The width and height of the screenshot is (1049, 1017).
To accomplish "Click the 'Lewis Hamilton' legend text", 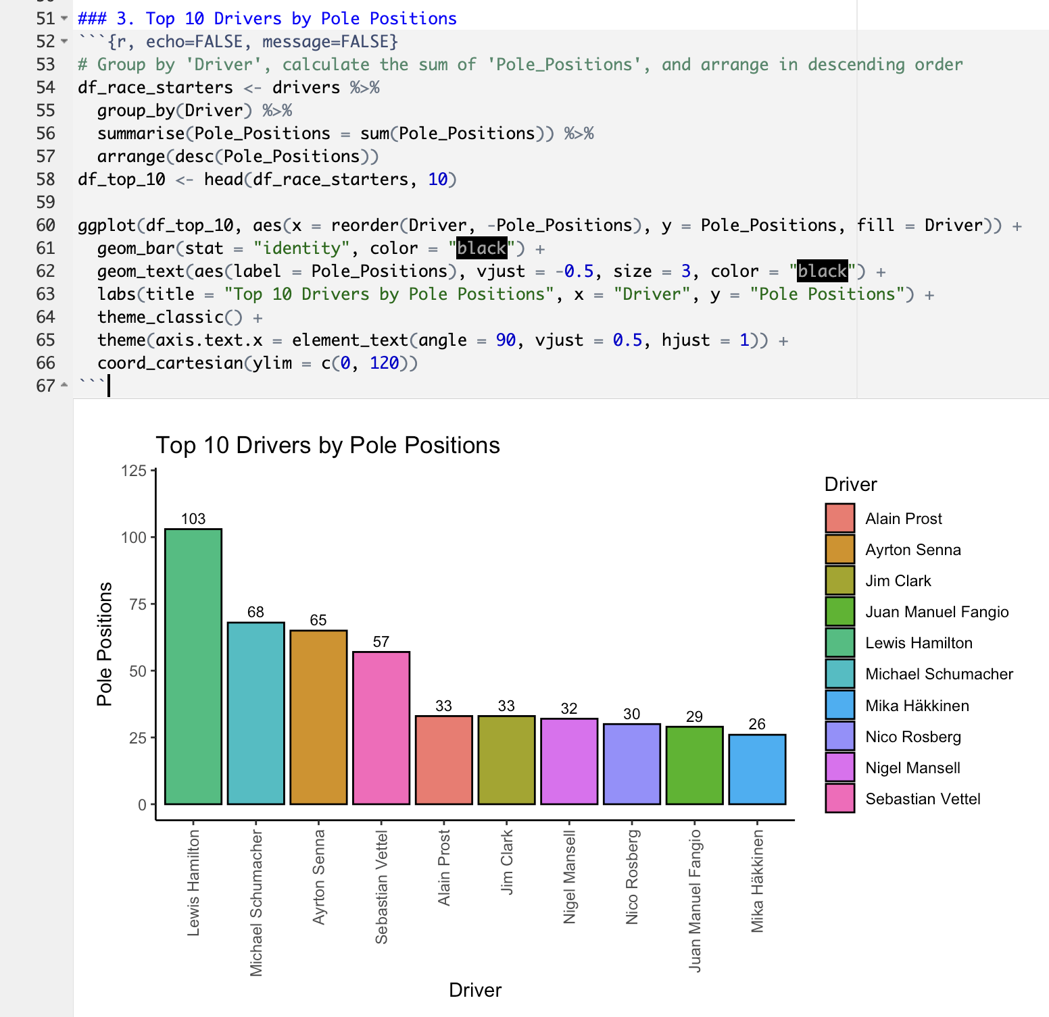I will (919, 643).
